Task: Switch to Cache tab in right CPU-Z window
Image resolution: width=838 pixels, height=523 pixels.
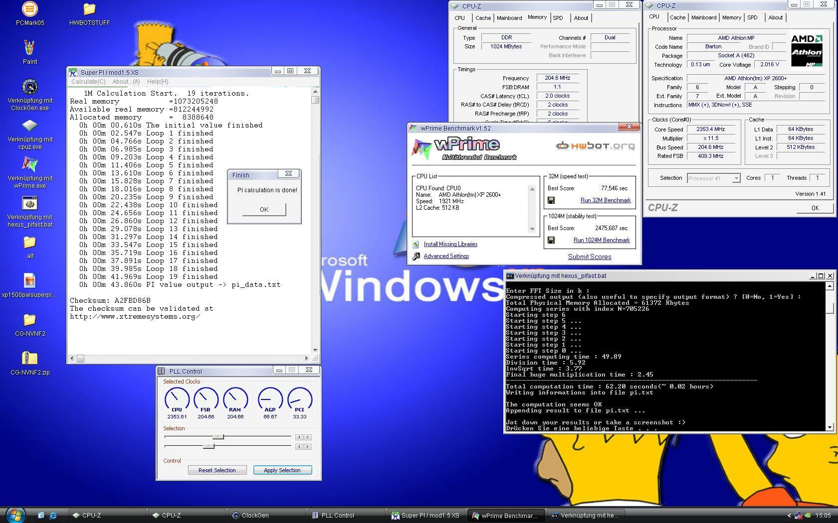Action: tap(677, 17)
